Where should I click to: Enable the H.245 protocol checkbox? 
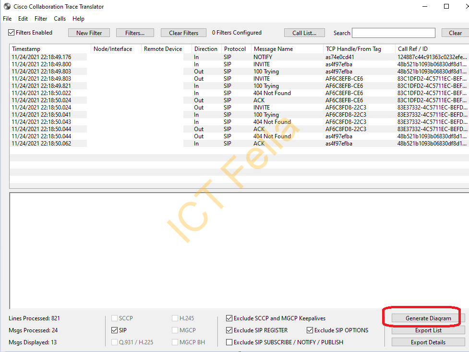(175, 317)
